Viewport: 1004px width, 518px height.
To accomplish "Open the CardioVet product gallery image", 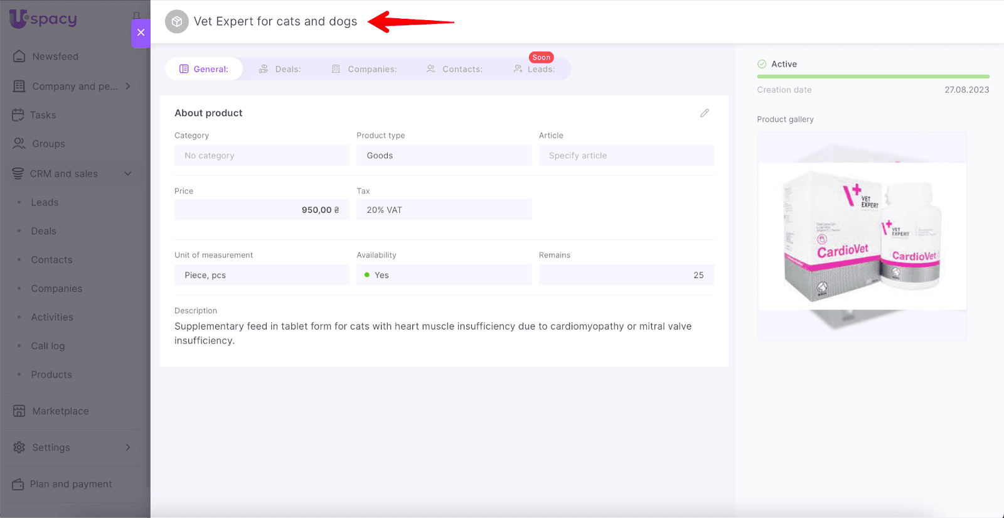I will click(862, 236).
